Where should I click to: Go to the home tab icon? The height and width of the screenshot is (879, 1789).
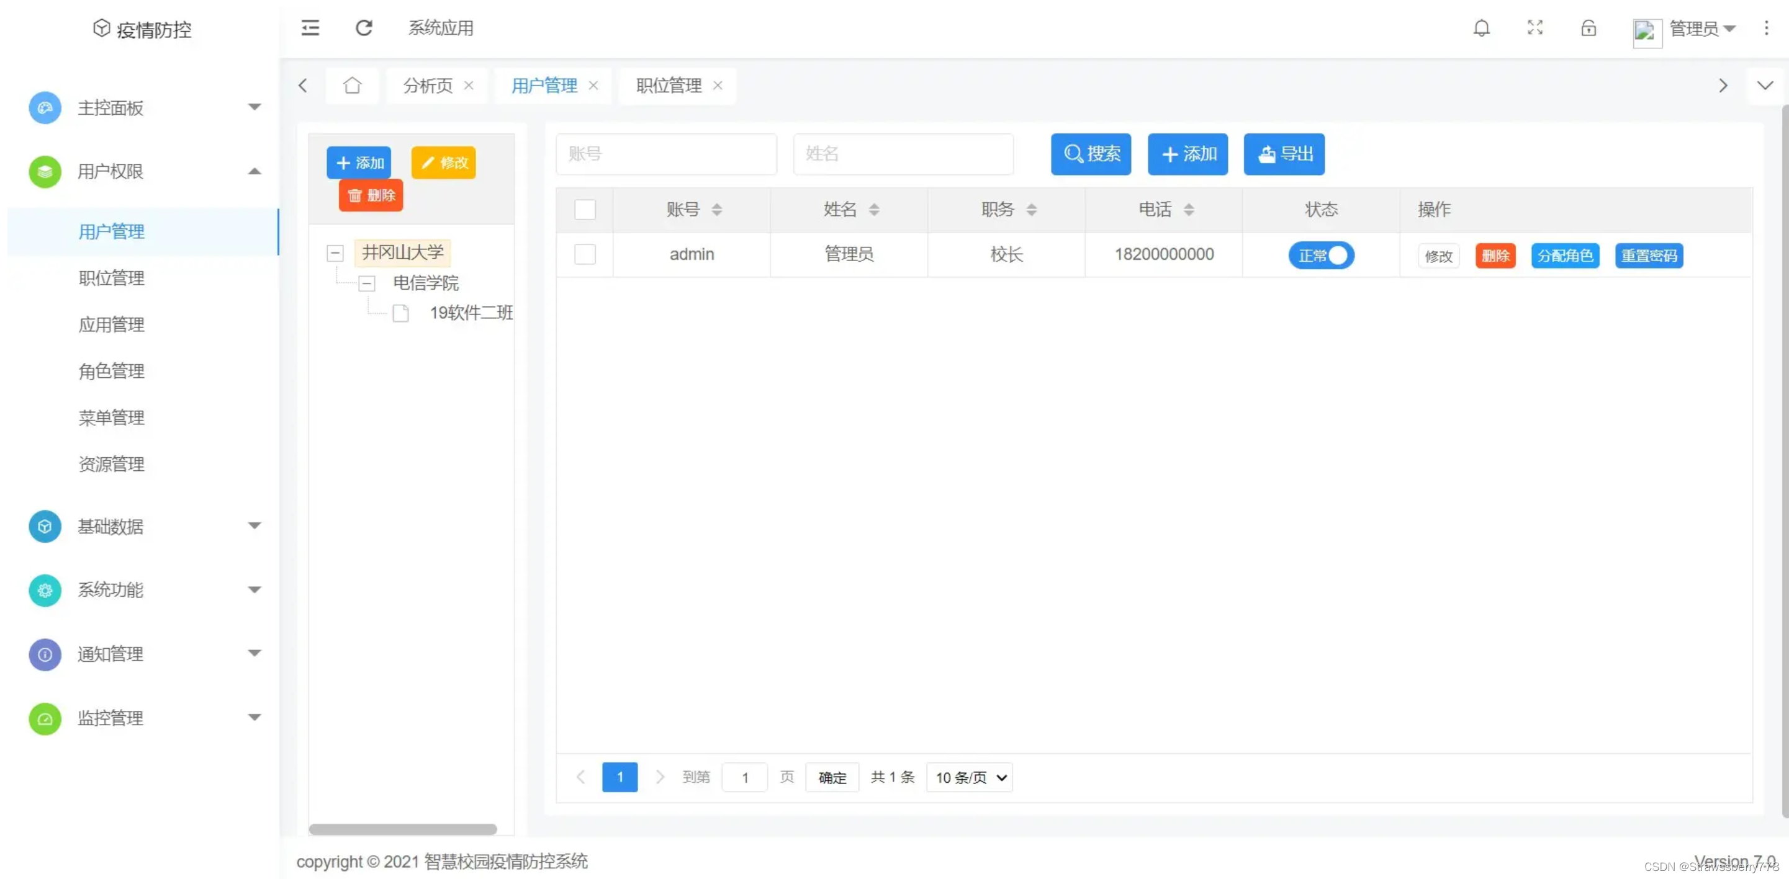(x=352, y=86)
